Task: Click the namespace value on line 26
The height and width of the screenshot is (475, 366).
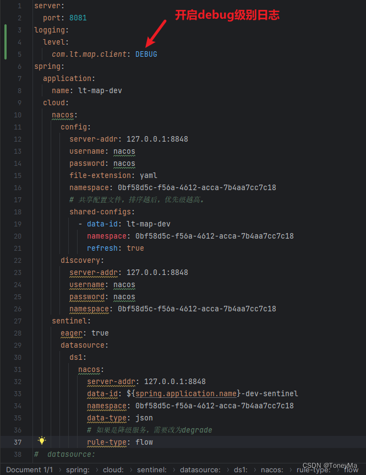Action: click(197, 309)
